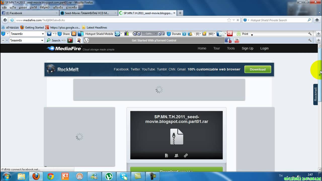Expand the Hotspot Shield logo dropdown arrow

tap(8, 34)
